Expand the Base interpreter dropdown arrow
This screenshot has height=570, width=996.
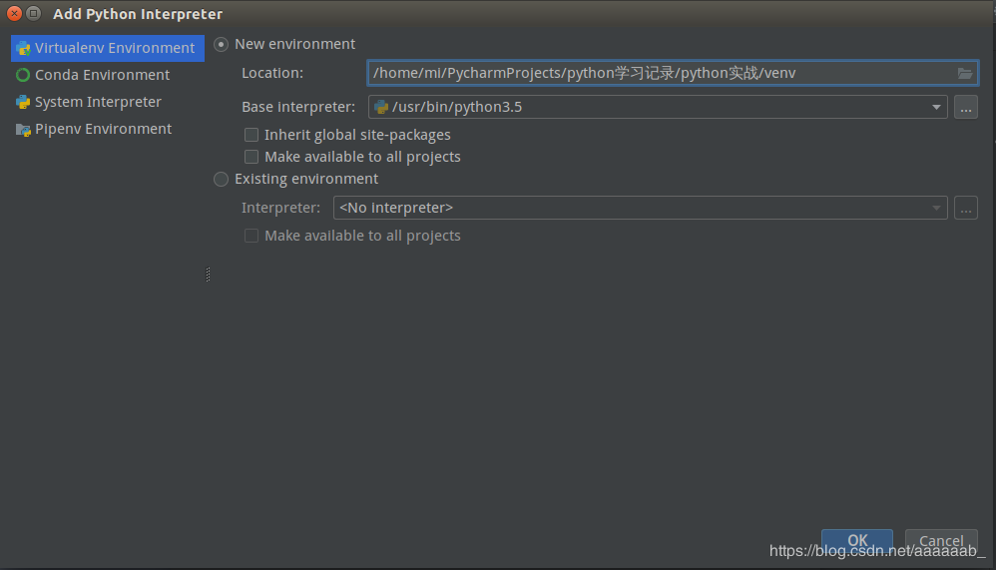click(937, 108)
